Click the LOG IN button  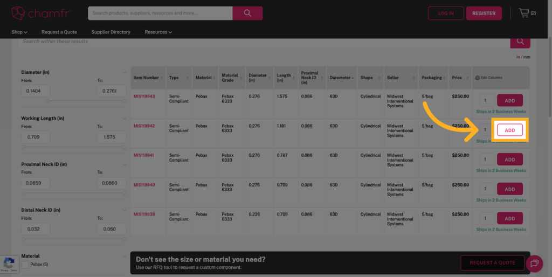(446, 13)
